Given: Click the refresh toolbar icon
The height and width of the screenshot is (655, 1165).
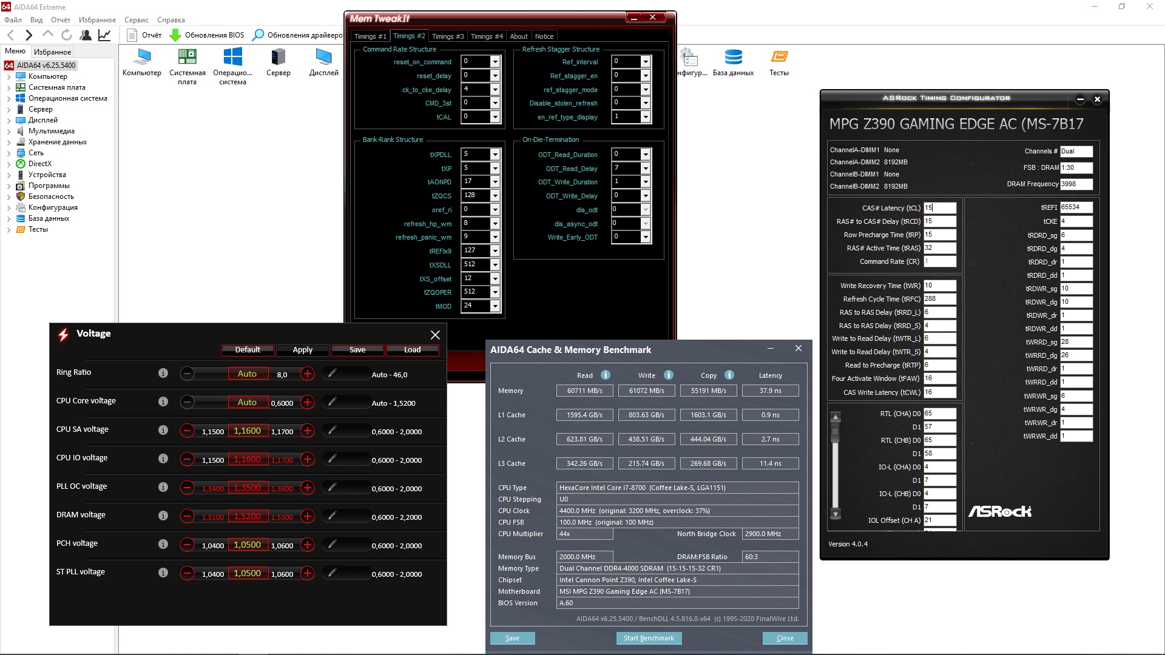Looking at the screenshot, I should pos(67,35).
